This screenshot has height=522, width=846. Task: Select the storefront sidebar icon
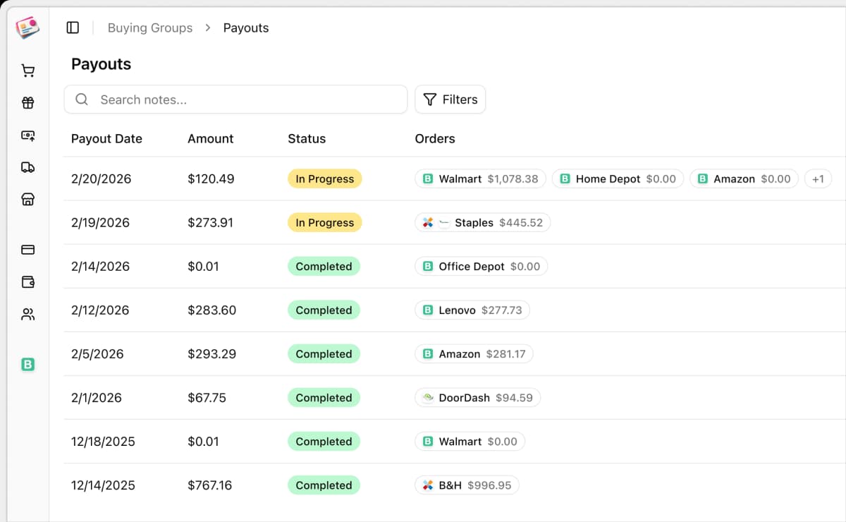[27, 200]
